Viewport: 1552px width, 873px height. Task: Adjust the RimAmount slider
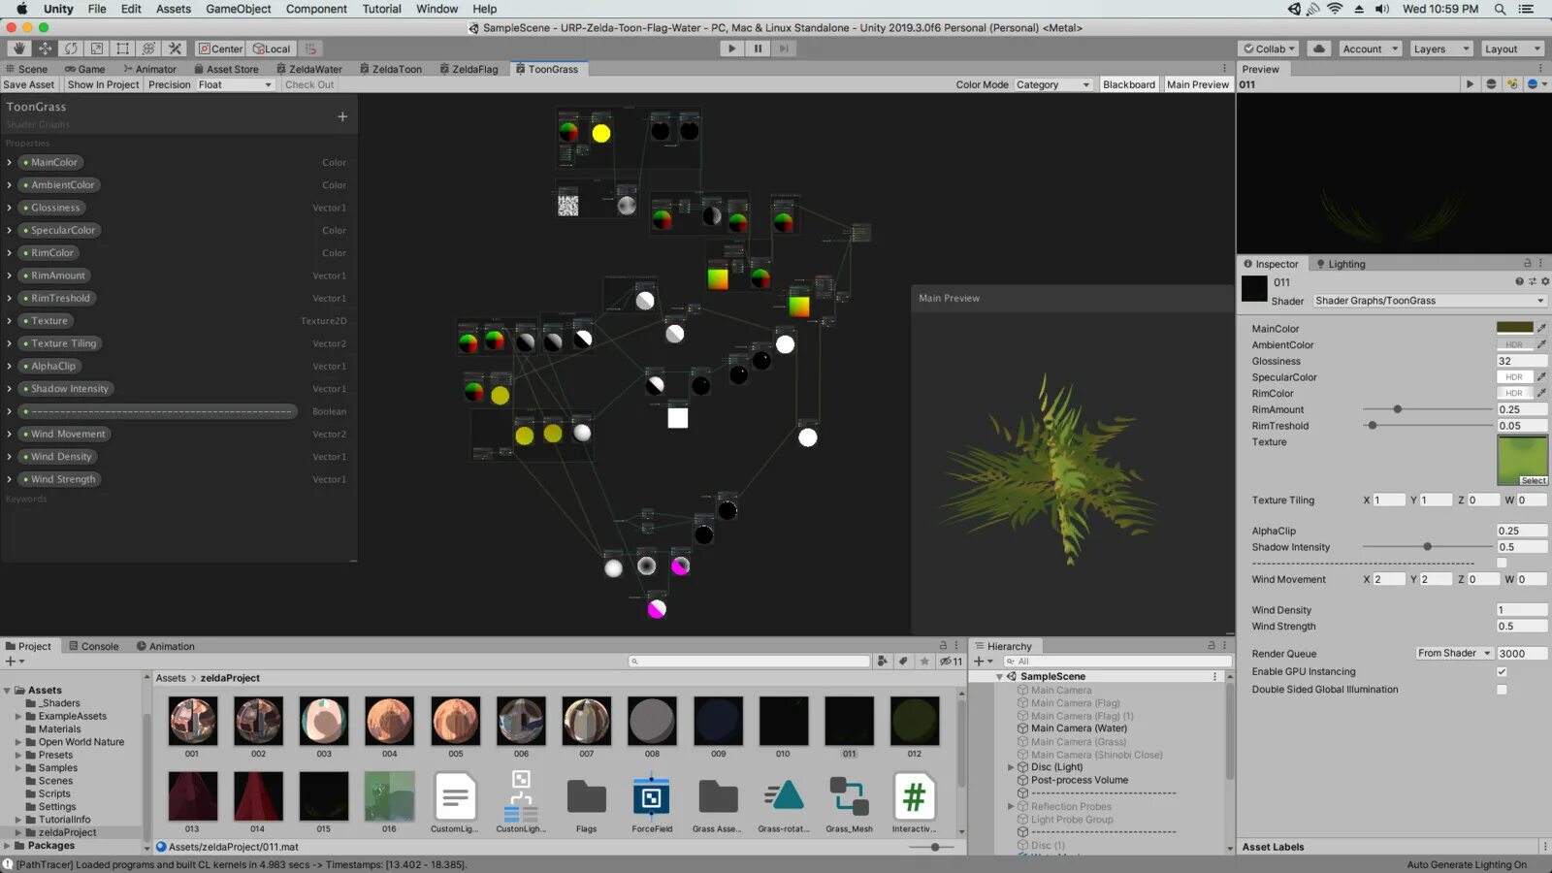1428,409
